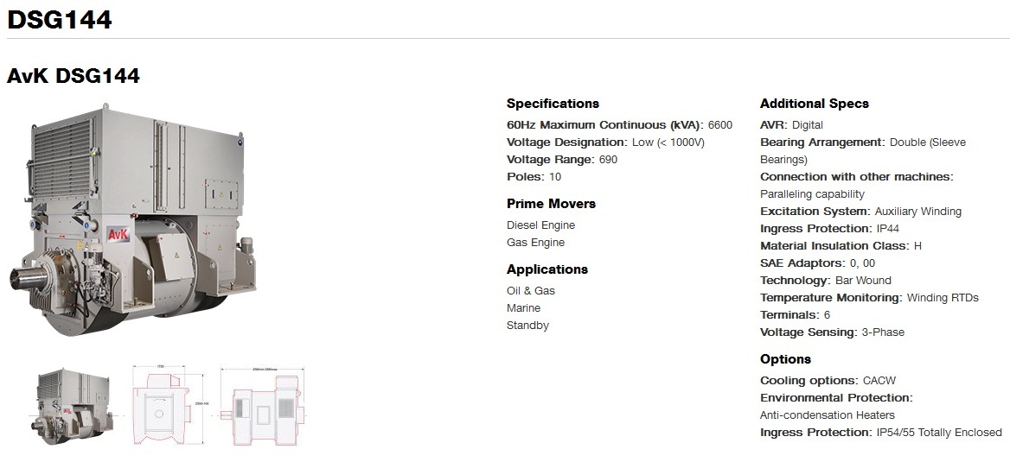Choose the Standby application
Screen dimensions: 1010x462
[527, 326]
